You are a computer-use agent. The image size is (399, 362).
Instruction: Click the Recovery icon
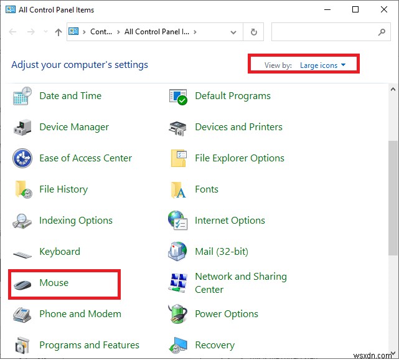(x=178, y=345)
